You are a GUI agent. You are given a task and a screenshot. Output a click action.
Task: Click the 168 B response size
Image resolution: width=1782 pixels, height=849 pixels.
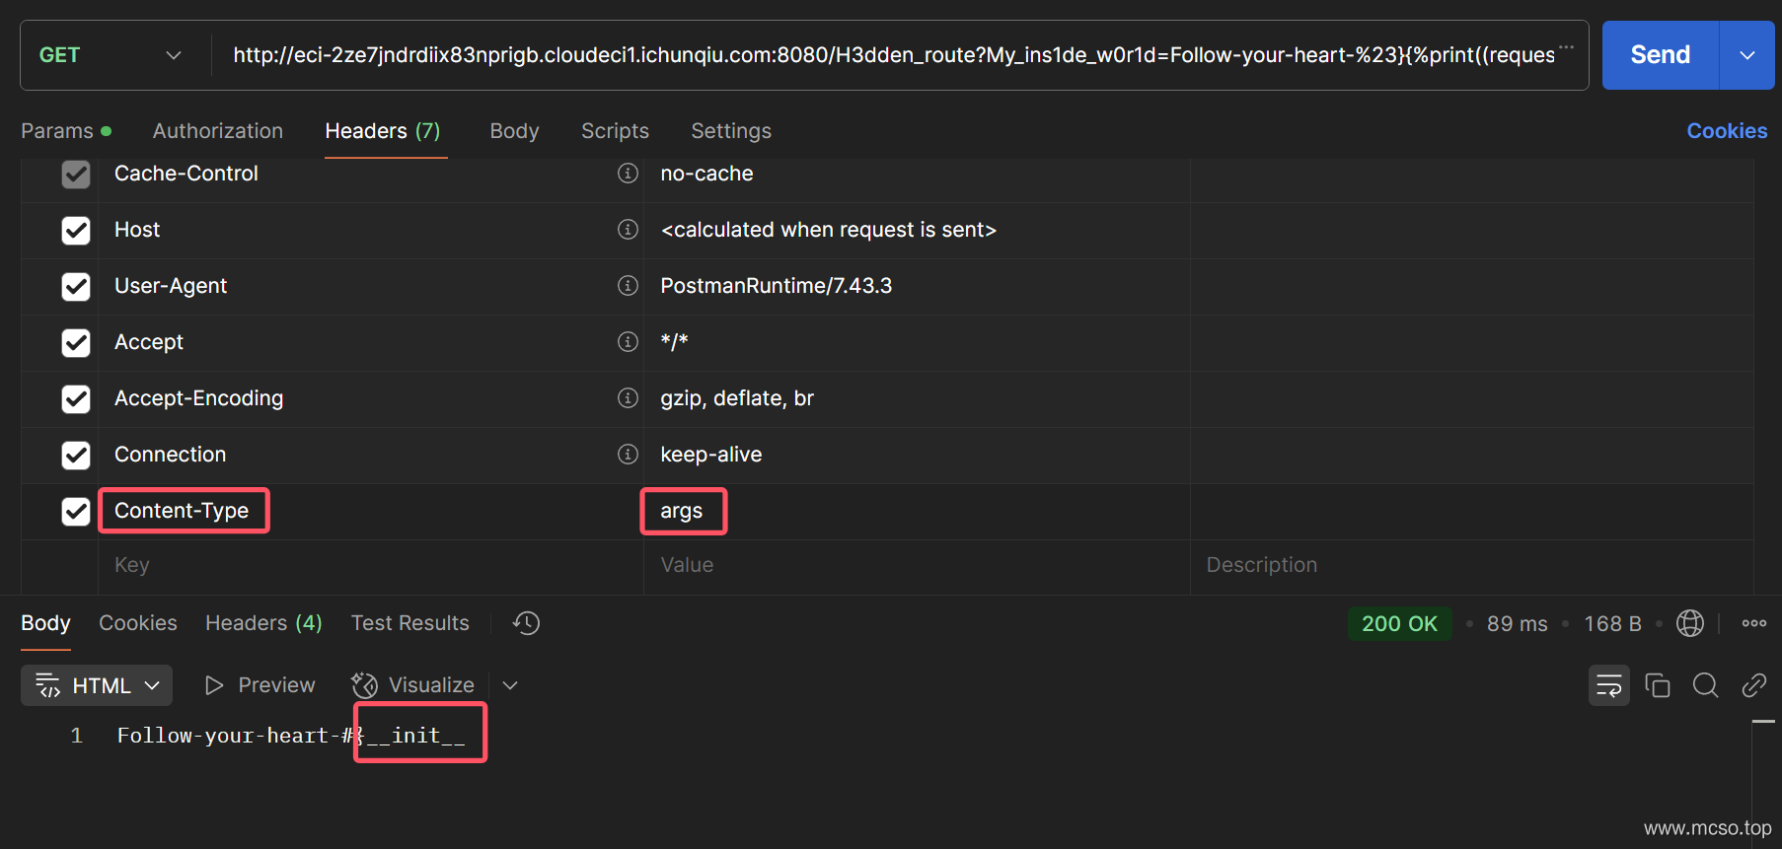coord(1612,624)
